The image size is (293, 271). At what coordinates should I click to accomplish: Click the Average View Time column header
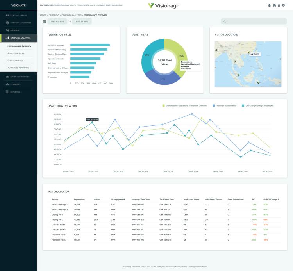pos(141,200)
